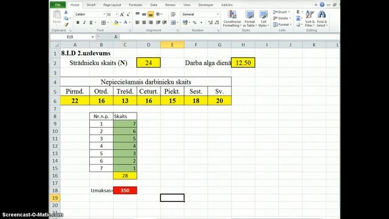Open the Number group dialog launcher
389x219 pixels.
218,30
